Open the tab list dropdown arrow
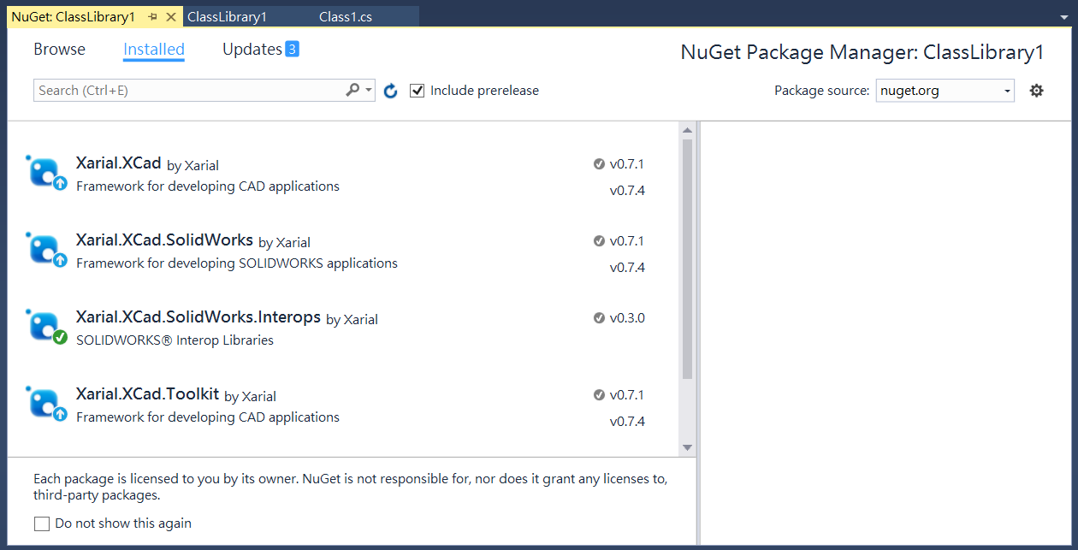This screenshot has height=550, width=1078. pyautogui.click(x=1063, y=16)
